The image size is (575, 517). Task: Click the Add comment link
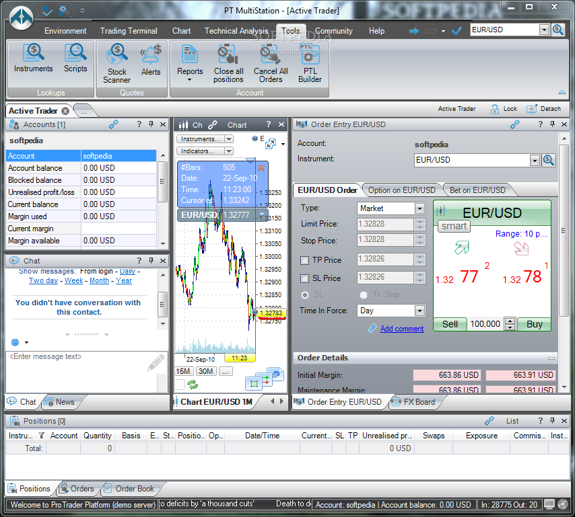pyautogui.click(x=402, y=329)
